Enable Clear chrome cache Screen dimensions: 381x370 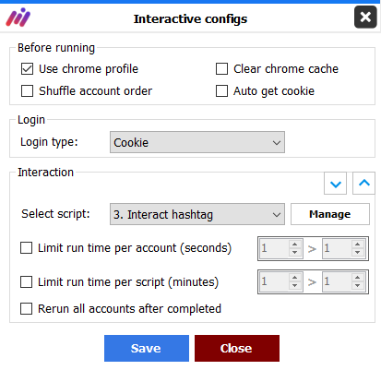point(221,69)
